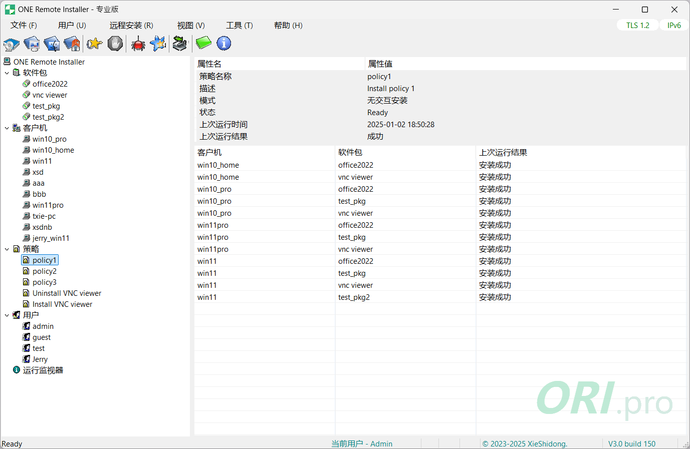Collapse the 用户 tree branch

7,315
